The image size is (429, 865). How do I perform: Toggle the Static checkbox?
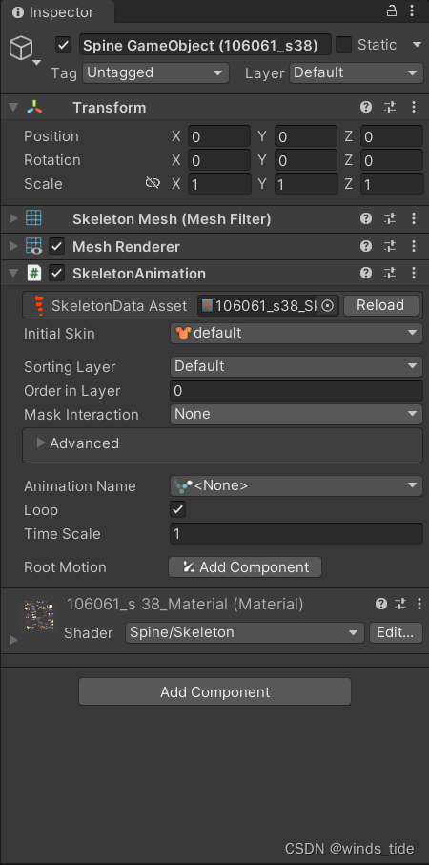coord(343,45)
